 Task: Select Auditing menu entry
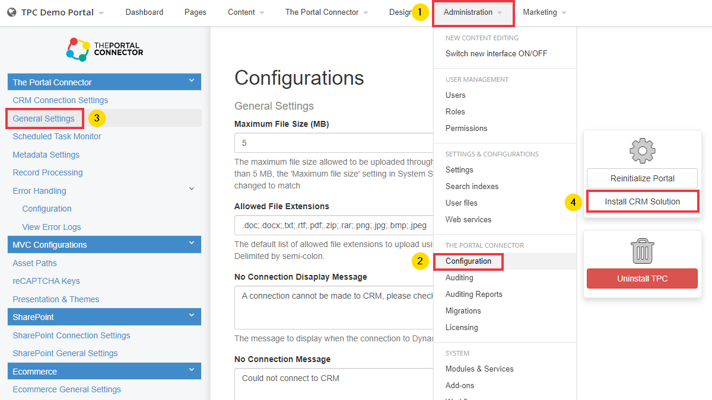pyautogui.click(x=459, y=277)
